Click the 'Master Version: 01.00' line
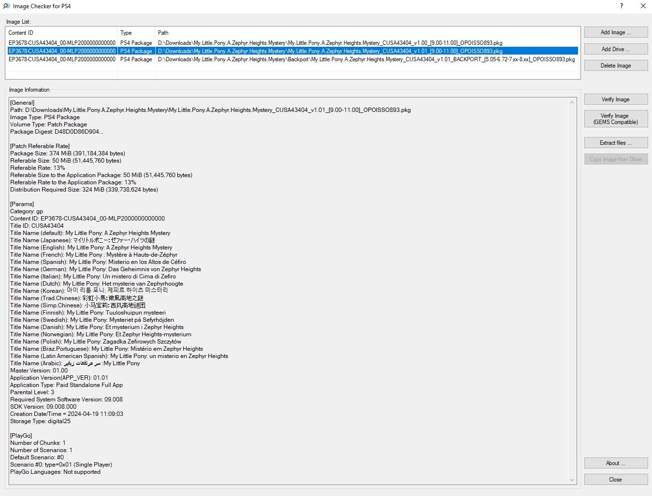The image size is (652, 496). click(39, 371)
